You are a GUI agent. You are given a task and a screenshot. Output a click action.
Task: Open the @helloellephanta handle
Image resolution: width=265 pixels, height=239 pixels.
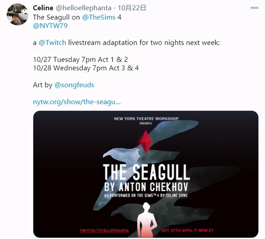[x=84, y=8]
